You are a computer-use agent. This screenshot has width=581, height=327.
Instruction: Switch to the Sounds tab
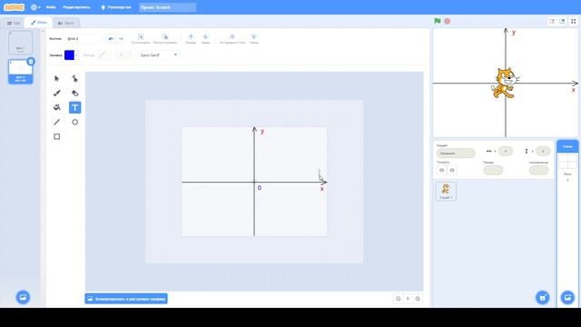pyautogui.click(x=66, y=23)
